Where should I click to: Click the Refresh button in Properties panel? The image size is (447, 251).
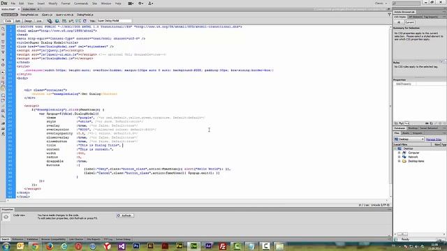click(125, 215)
